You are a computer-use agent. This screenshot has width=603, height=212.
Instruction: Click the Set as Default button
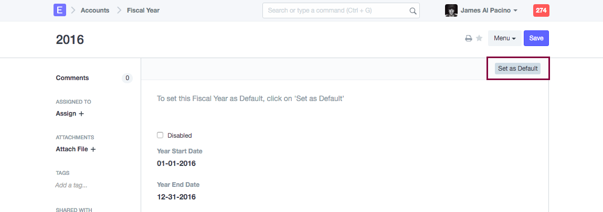(x=517, y=69)
